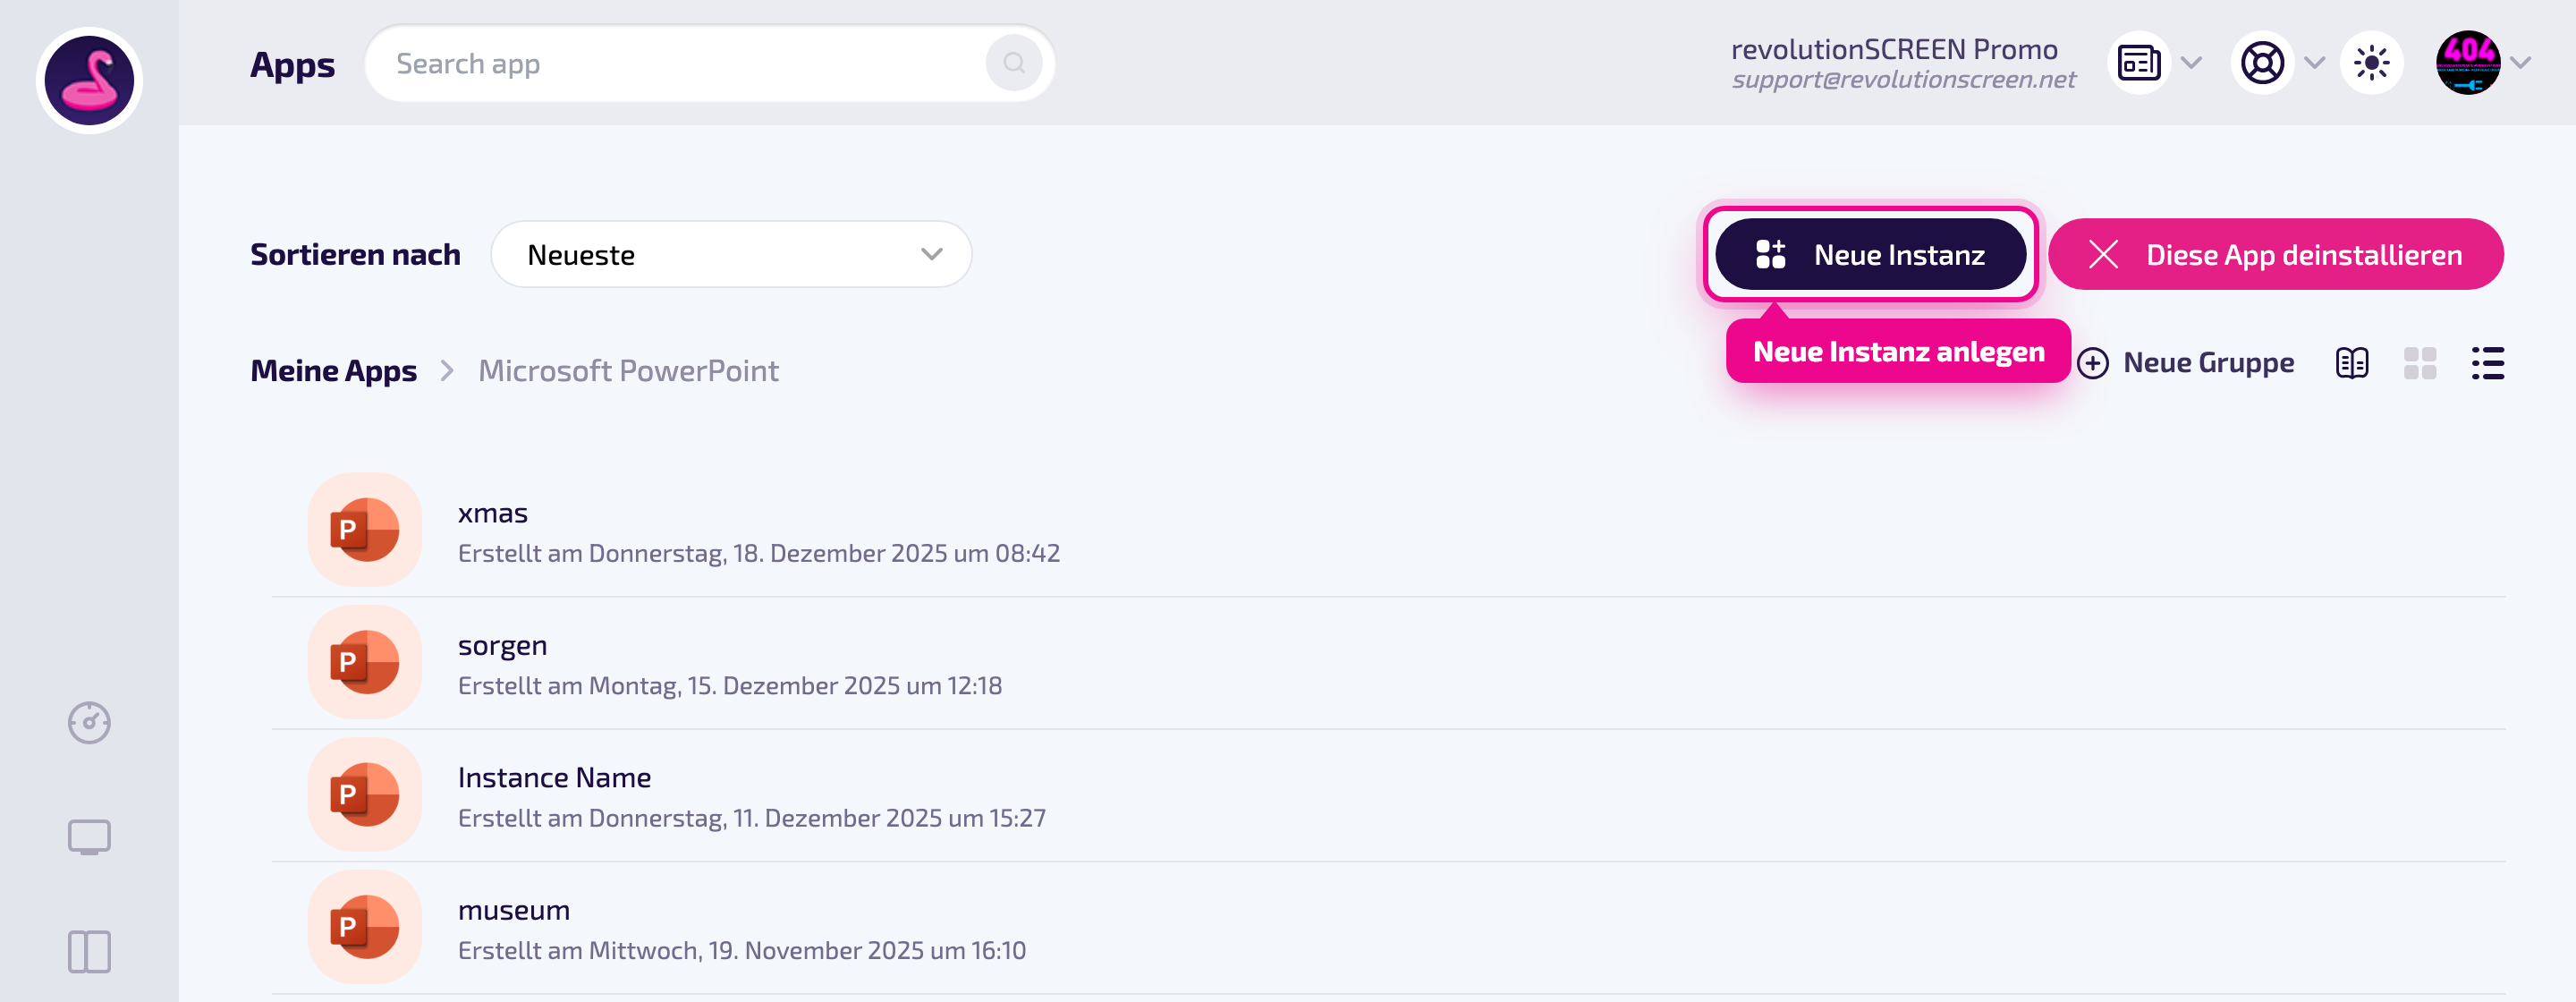Click the search magnifier icon
The height and width of the screenshot is (1002, 2576).
pos(1013,63)
